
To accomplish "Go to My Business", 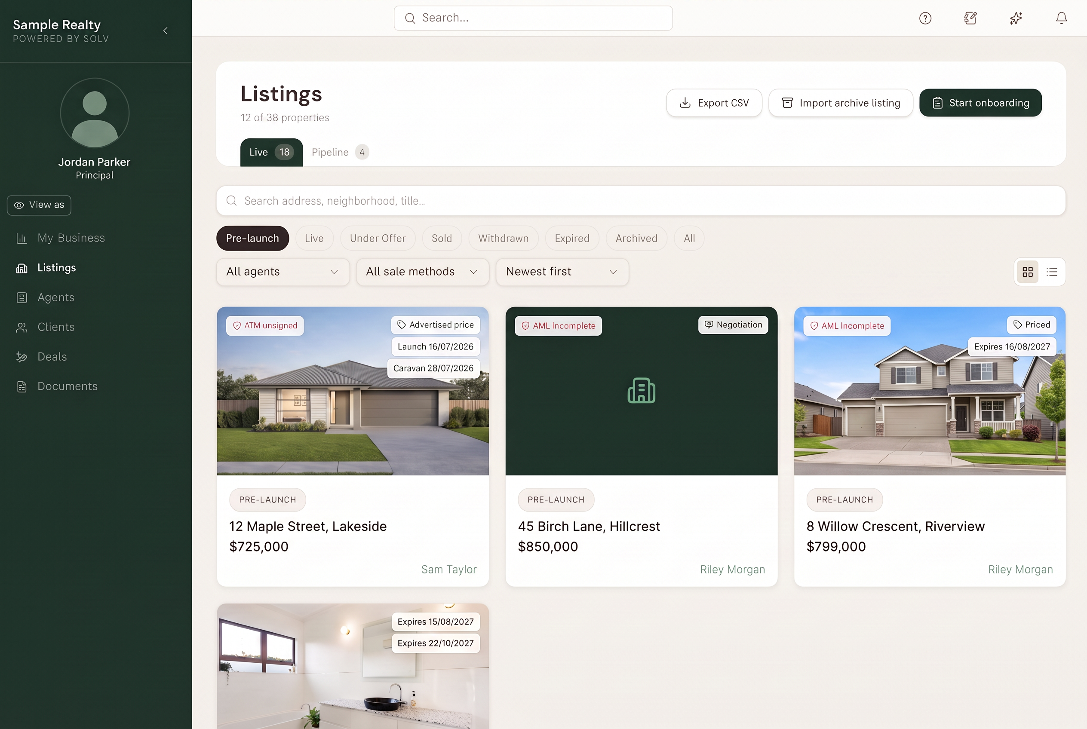I will (x=71, y=238).
